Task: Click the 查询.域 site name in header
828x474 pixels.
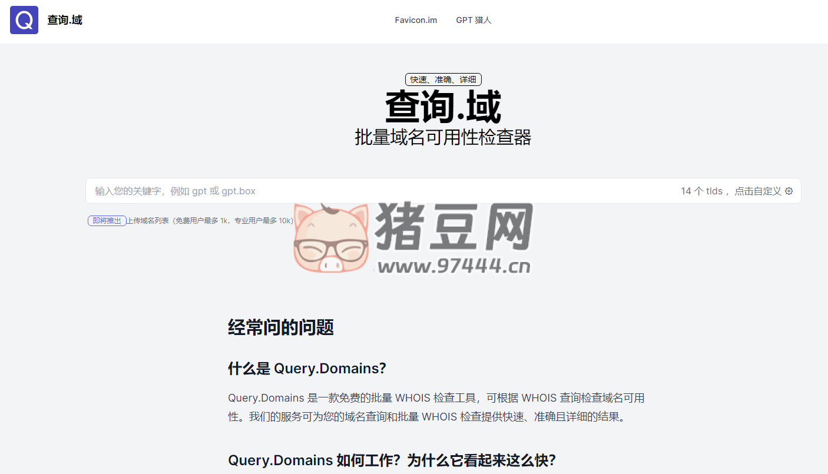Action: pos(65,20)
